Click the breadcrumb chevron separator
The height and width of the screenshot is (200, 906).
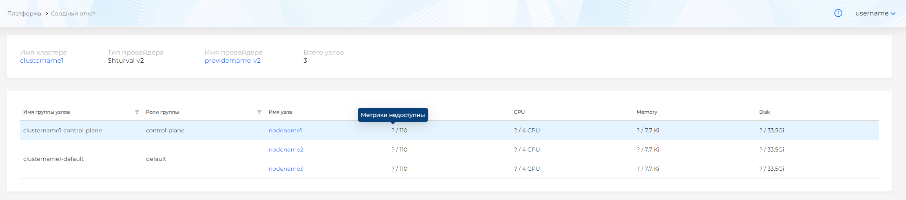pos(47,13)
